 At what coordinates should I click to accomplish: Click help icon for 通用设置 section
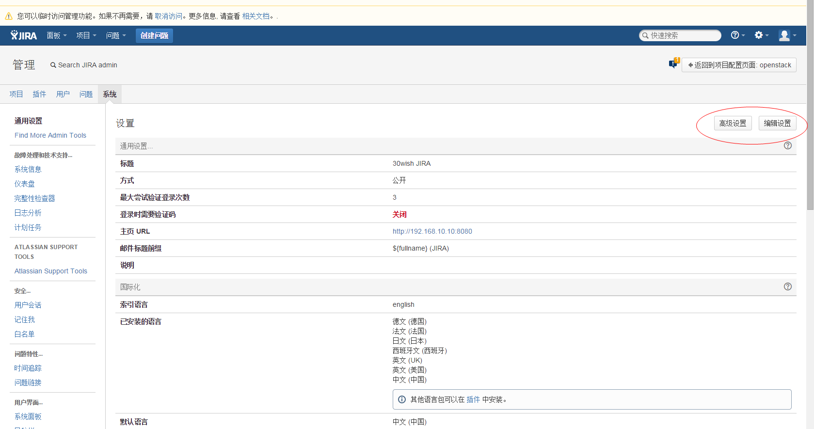[x=788, y=145]
